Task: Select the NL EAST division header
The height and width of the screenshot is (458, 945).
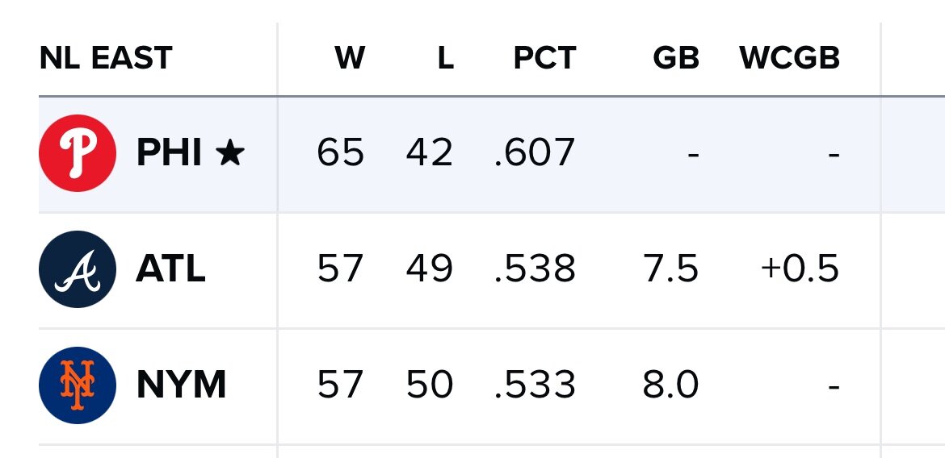Action: (x=106, y=58)
